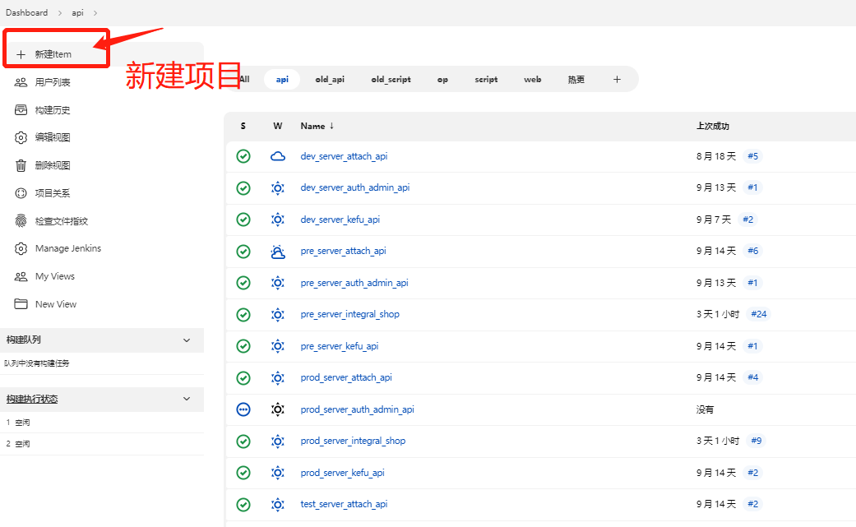Click the cloudy weather icon for dev_server_attach_api

tap(278, 156)
